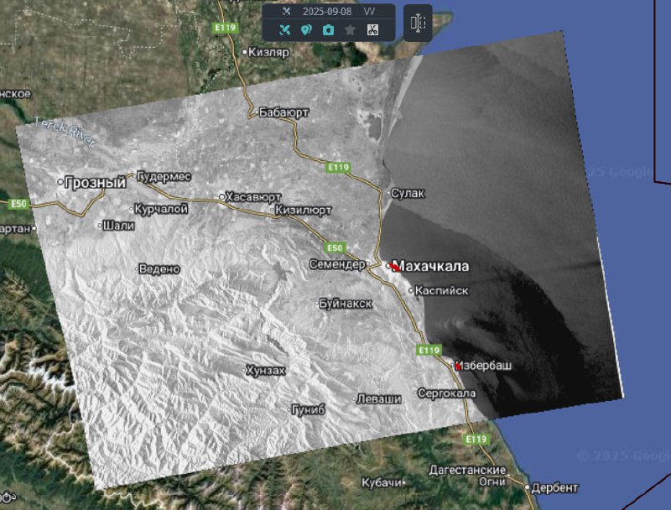Click the camera snapshot icon

[328, 30]
